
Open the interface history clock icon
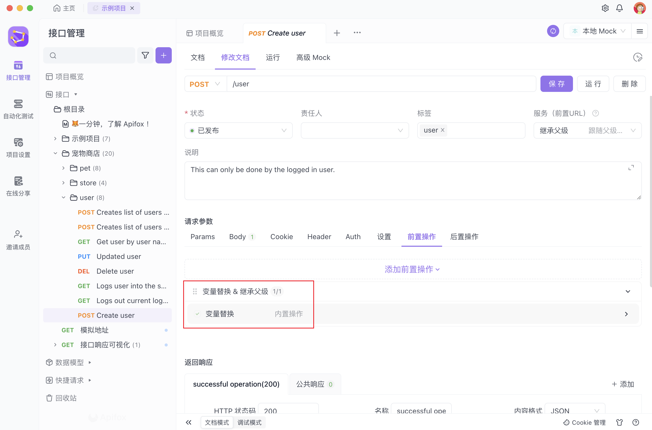point(638,57)
